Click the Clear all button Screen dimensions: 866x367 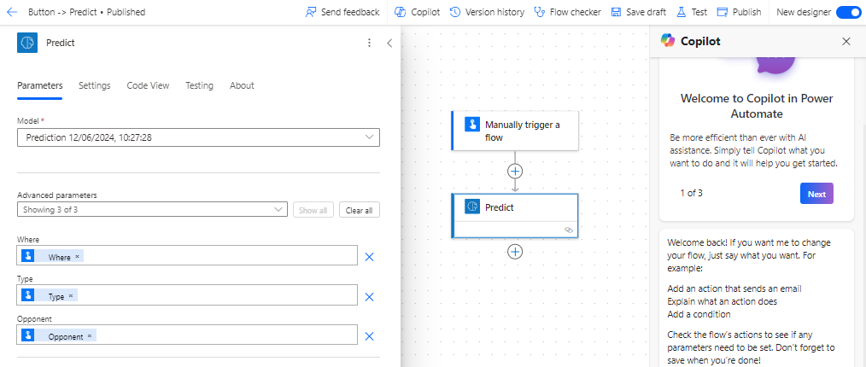point(359,210)
